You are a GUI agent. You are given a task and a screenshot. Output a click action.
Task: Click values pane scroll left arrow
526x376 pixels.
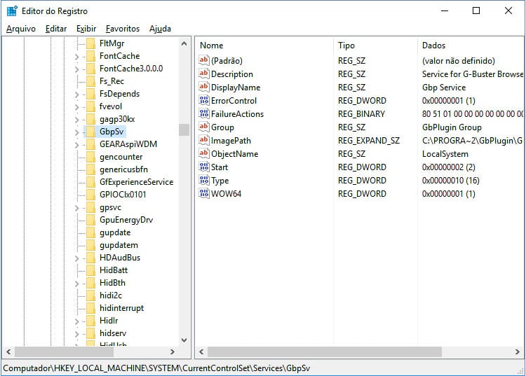201,351
